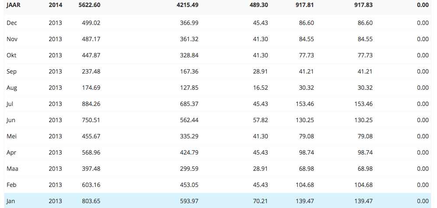
Task: Click the Dec month row label
Action: (x=12, y=23)
